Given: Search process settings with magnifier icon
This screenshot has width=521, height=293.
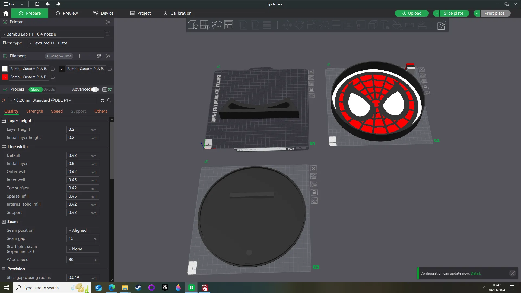Looking at the screenshot, I should click(x=109, y=100).
